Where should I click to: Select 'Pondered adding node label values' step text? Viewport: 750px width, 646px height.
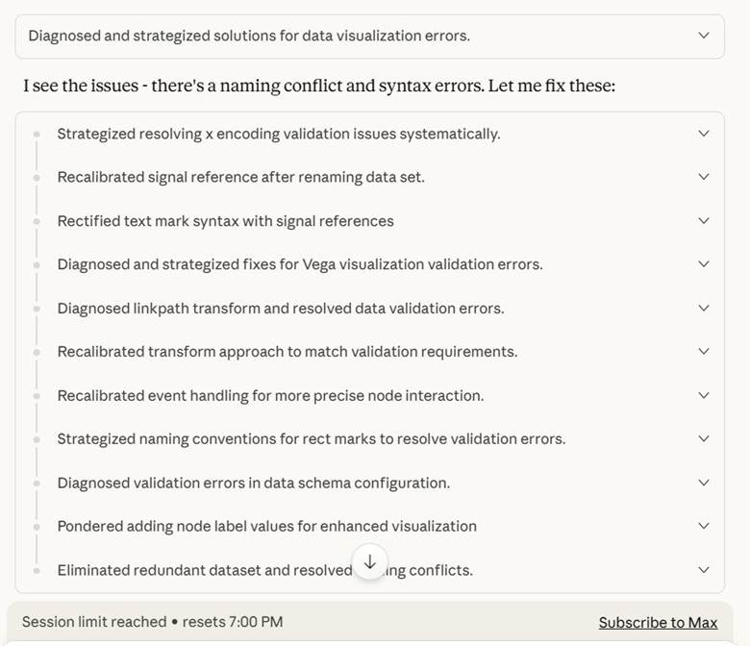coord(266,526)
